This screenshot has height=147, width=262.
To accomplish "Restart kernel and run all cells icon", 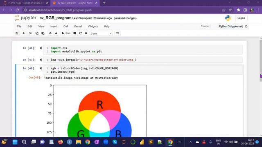I will (x=86, y=33).
